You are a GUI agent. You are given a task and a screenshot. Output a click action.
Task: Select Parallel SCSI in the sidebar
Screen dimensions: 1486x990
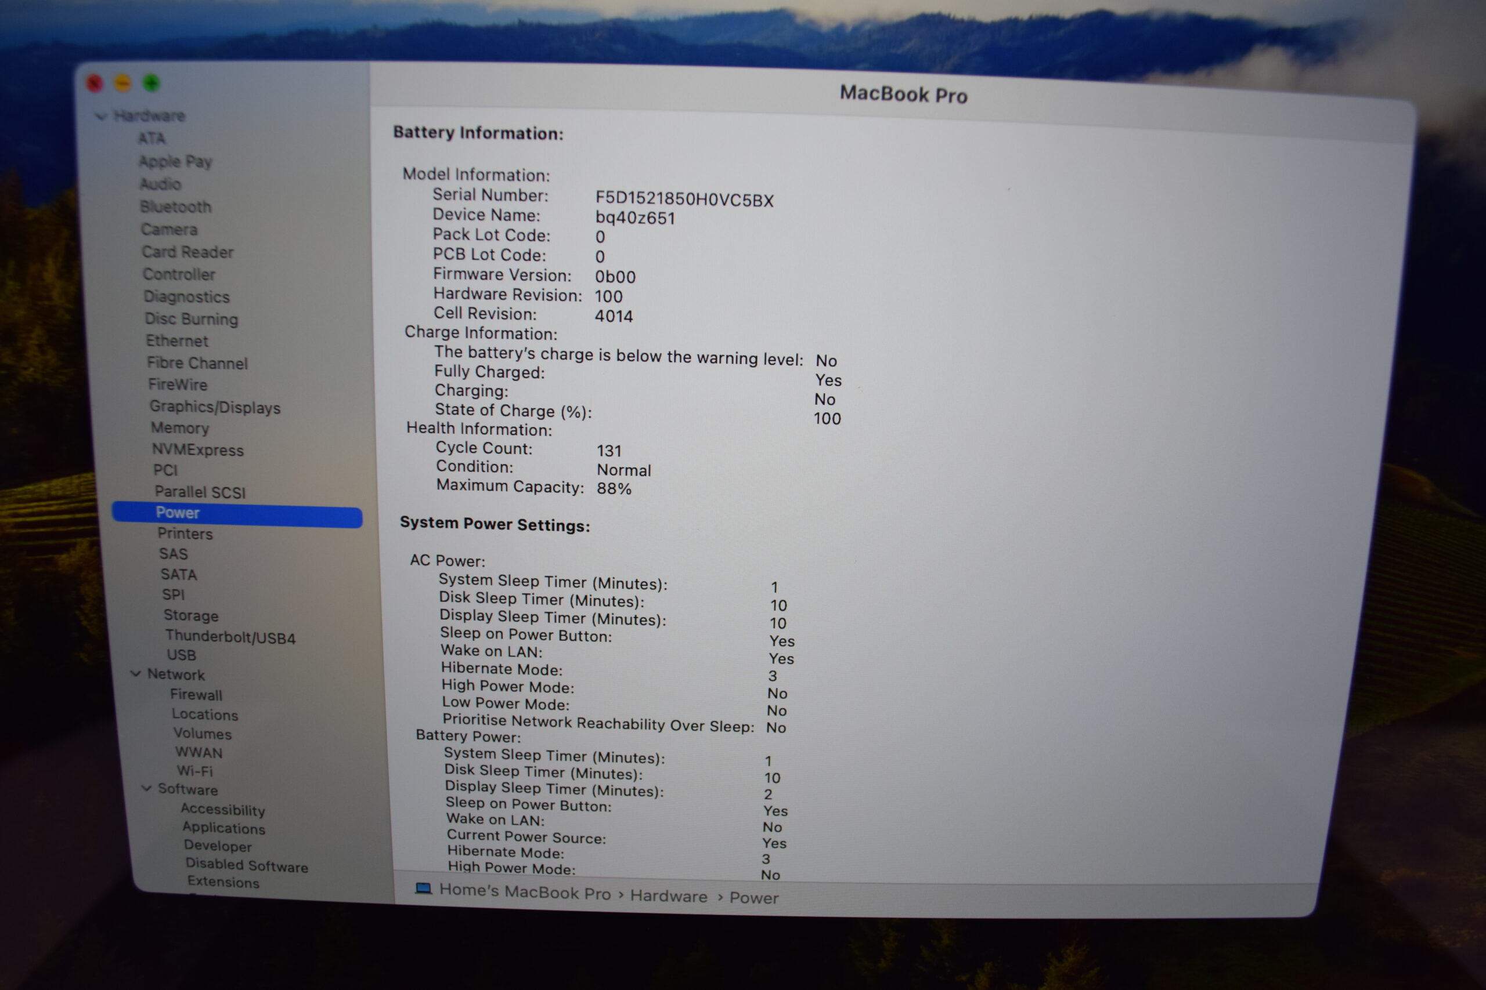200,492
